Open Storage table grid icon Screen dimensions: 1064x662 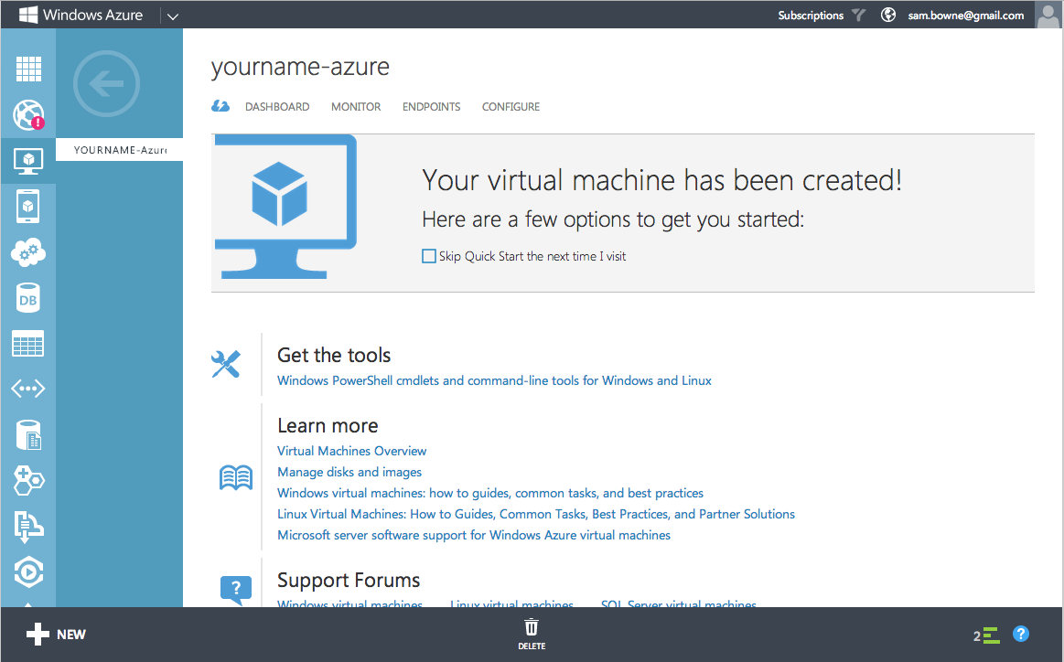[28, 344]
